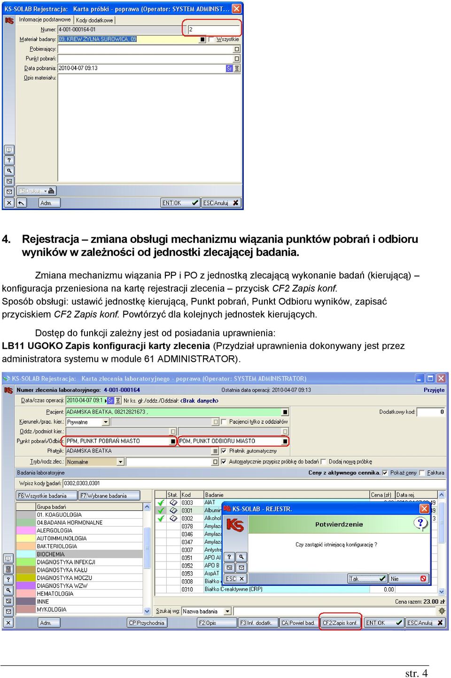
Task: Toggle the Faktura checkbox
Action: point(422,473)
